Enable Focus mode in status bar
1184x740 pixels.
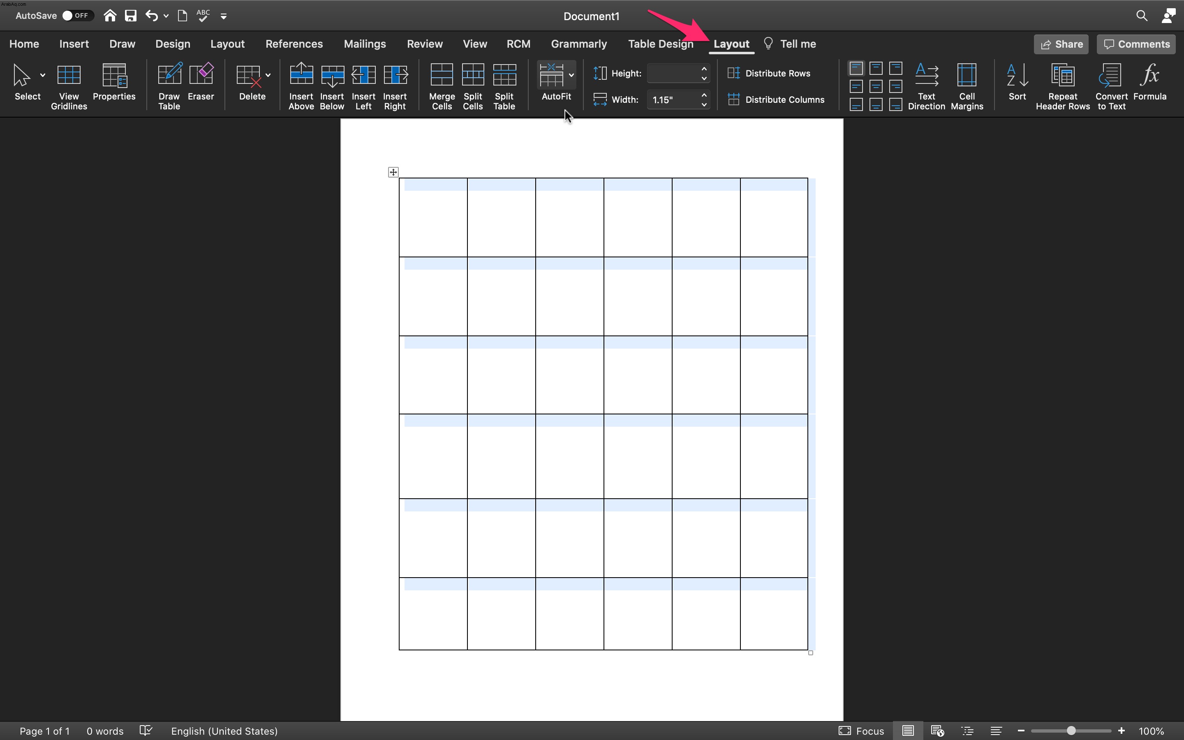tap(861, 731)
